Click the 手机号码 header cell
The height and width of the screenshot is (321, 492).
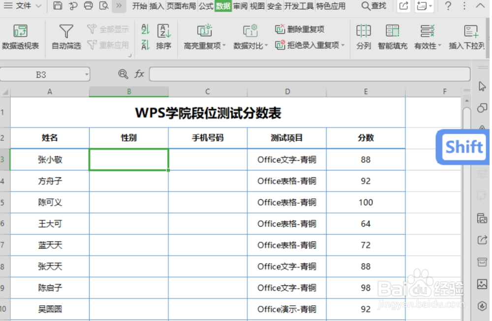(208, 138)
